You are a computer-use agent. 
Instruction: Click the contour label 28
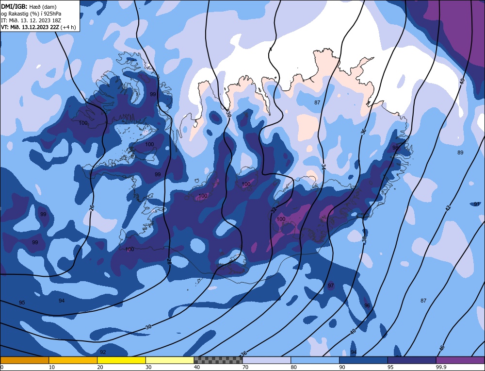tap(169, 261)
